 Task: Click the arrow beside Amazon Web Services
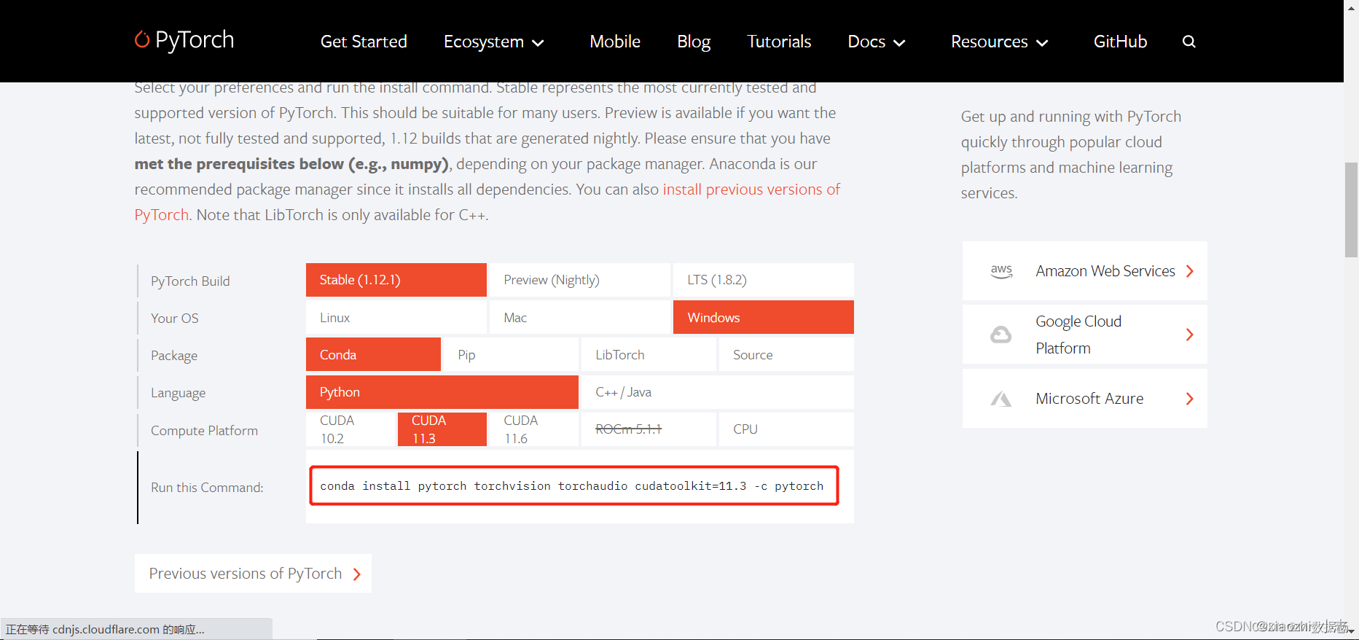point(1189,271)
